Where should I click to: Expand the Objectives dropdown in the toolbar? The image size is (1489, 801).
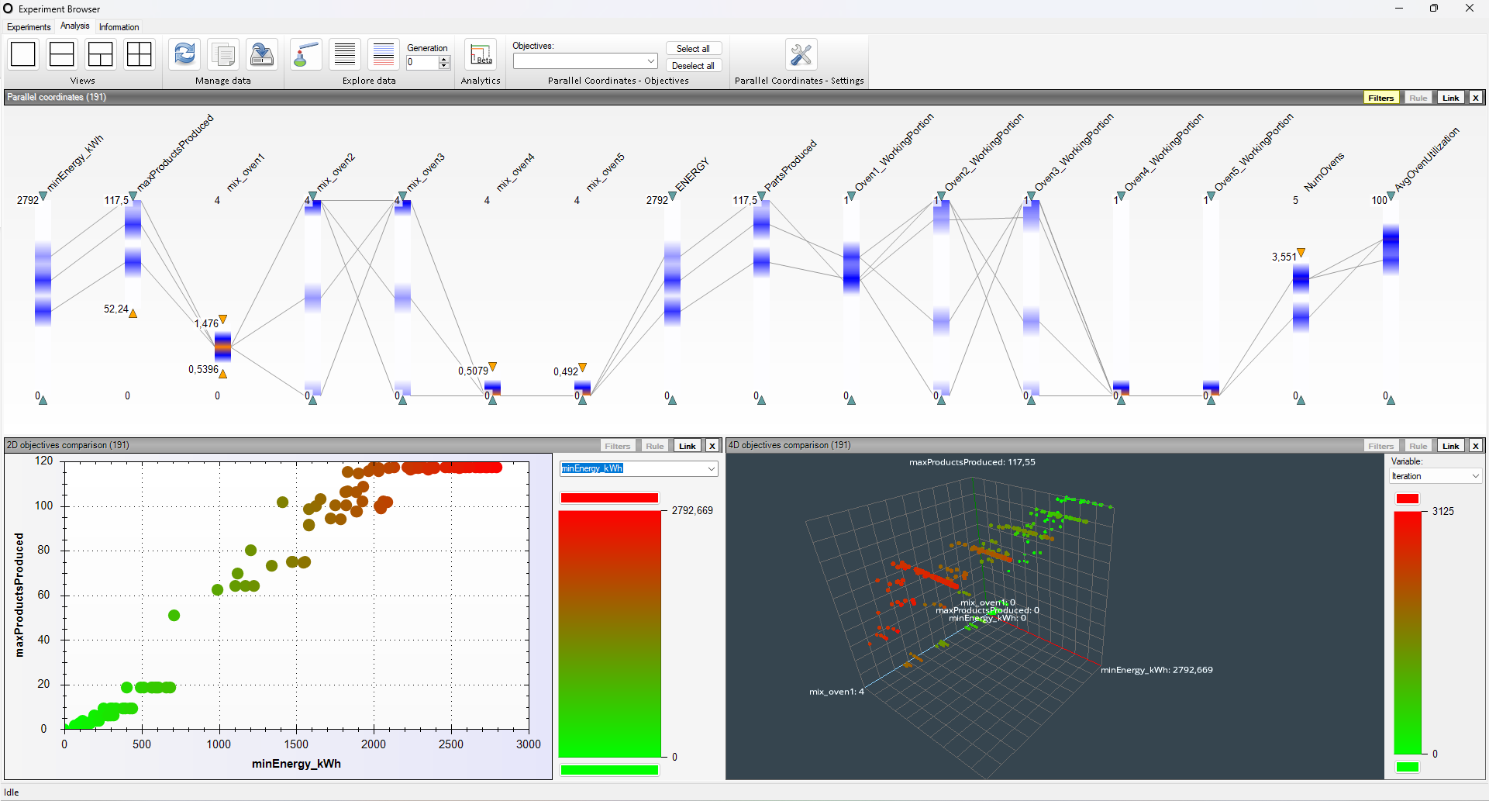coord(650,61)
